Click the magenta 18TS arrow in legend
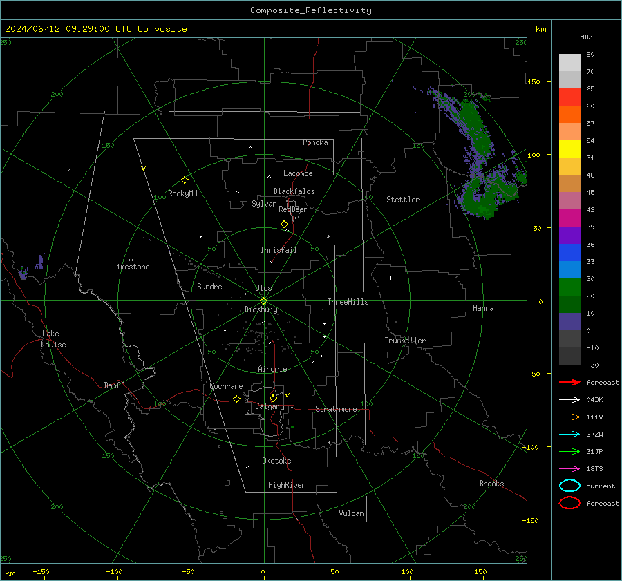622x581 pixels. click(569, 469)
